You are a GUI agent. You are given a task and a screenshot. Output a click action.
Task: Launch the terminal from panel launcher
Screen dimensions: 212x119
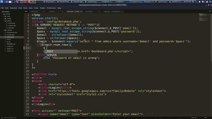[13, 2]
